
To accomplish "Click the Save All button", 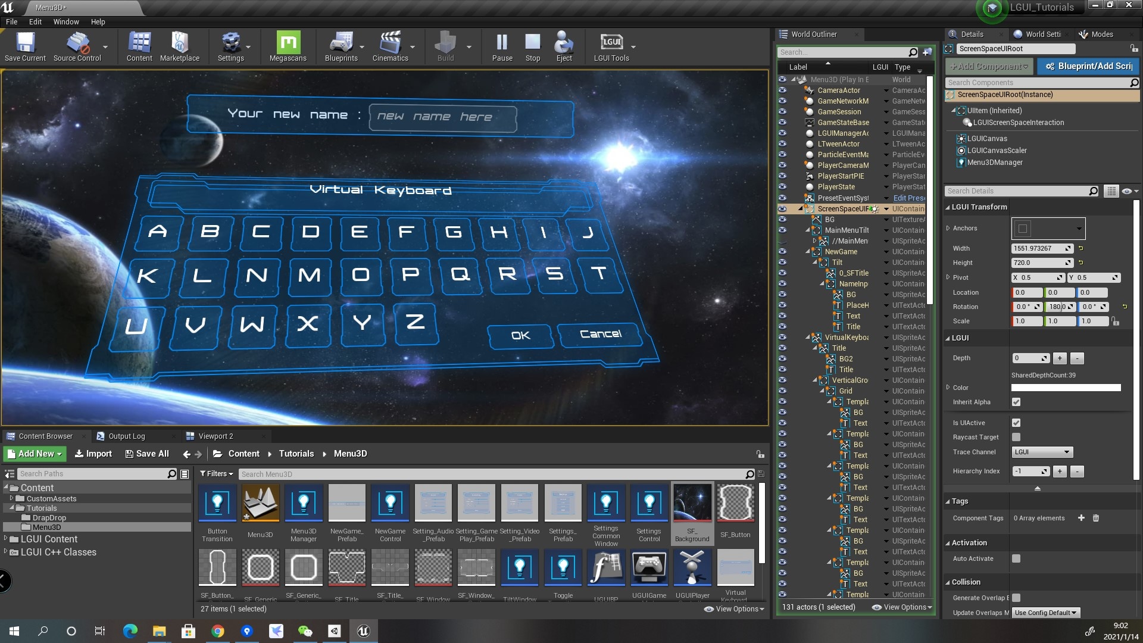I will pos(147,454).
